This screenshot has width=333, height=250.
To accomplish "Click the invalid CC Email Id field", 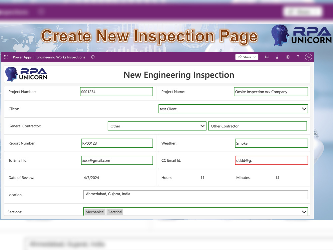I will pyautogui.click(x=271, y=161).
